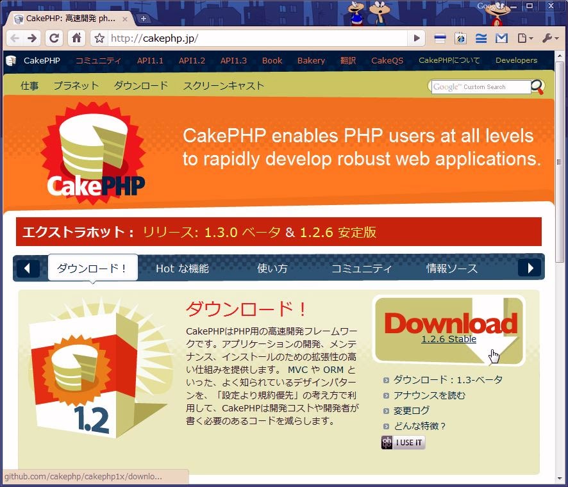
Task: Open the Bakery link in top navigation
Action: pyautogui.click(x=311, y=61)
